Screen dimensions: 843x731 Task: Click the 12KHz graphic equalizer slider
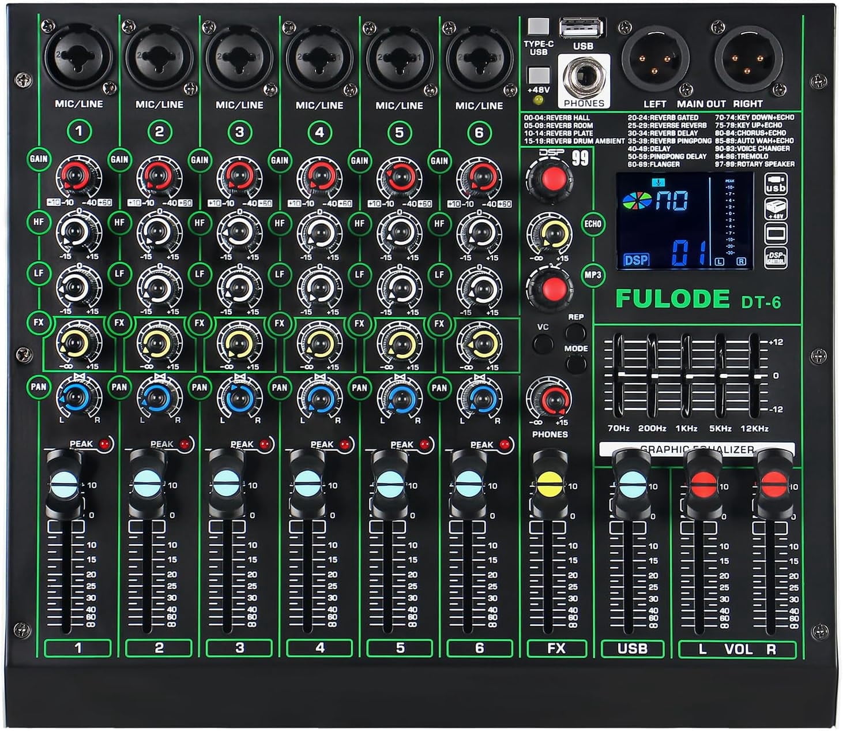coord(755,376)
